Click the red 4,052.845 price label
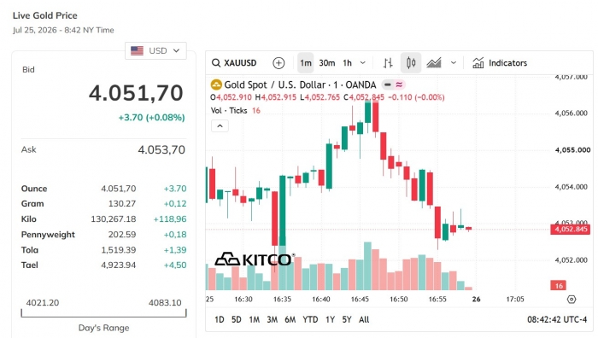598x338 pixels. pyautogui.click(x=570, y=230)
